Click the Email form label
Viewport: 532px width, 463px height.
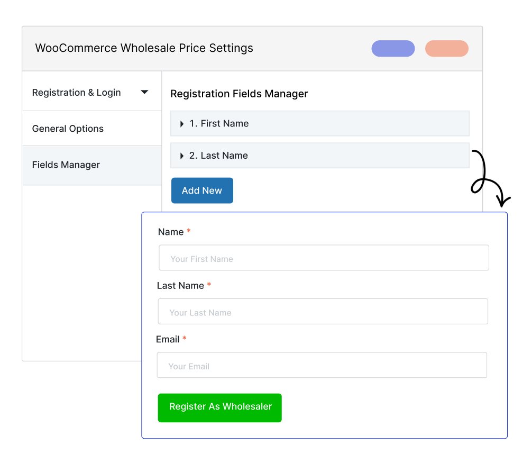pyautogui.click(x=168, y=339)
